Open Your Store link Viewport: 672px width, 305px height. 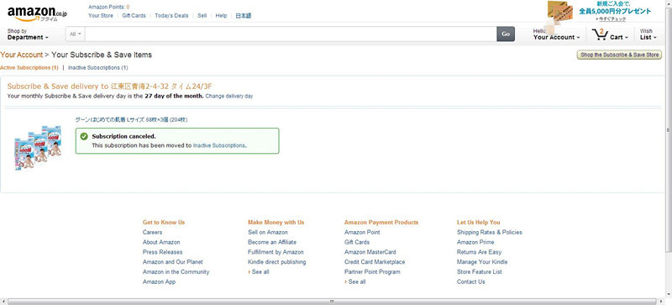point(101,15)
